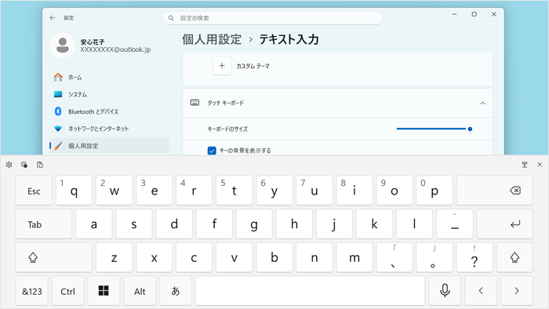Click the 安心花子 account name
The height and width of the screenshot is (309, 549).
(x=93, y=42)
